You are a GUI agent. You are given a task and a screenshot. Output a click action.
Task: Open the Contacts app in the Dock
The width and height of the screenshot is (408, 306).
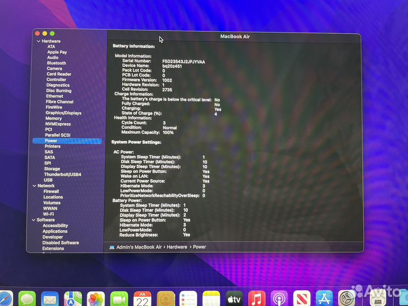pyautogui.click(x=165, y=299)
